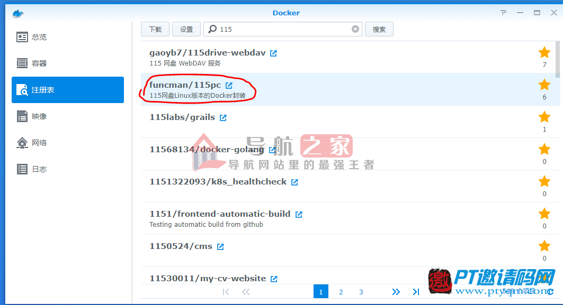Image resolution: width=563 pixels, height=305 pixels.
Task: Click the 下载 download button
Action: (155, 29)
